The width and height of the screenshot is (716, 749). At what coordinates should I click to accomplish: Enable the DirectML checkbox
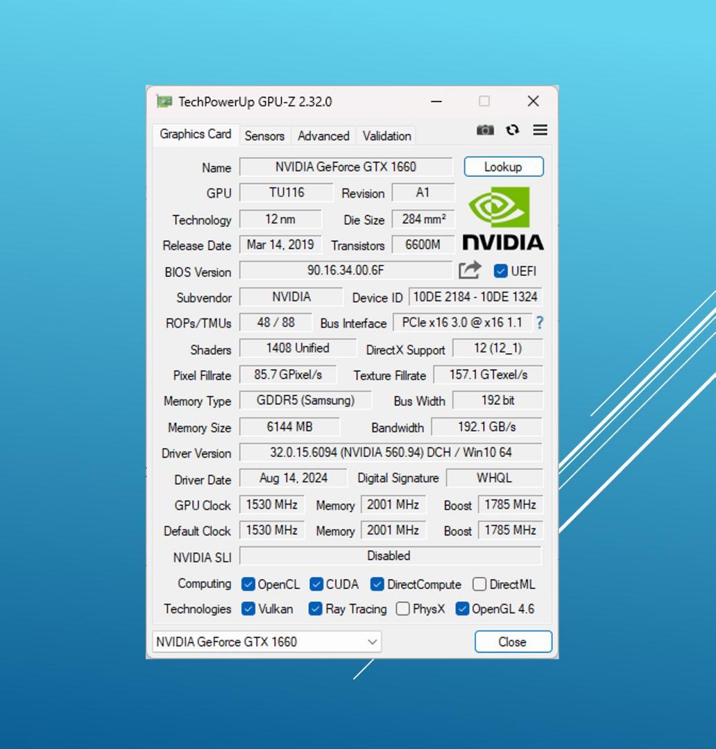pos(479,584)
